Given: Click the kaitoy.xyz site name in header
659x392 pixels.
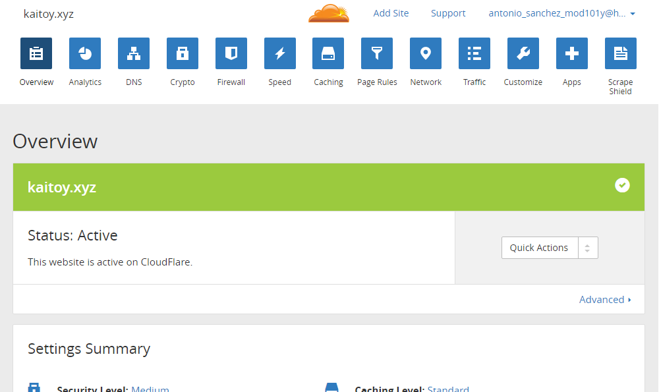Looking at the screenshot, I should coord(49,14).
